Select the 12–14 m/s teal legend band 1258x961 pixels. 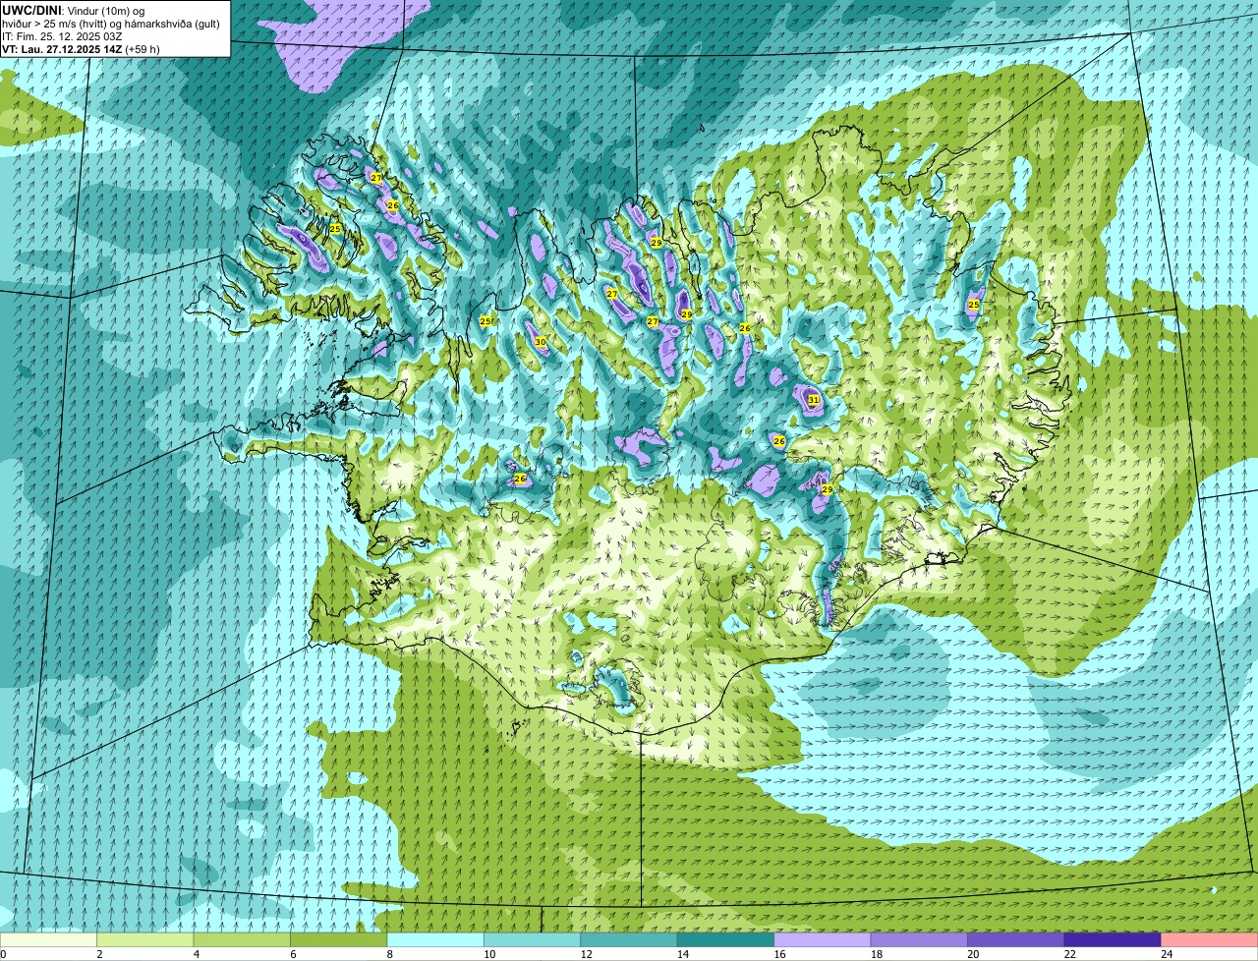(x=629, y=939)
